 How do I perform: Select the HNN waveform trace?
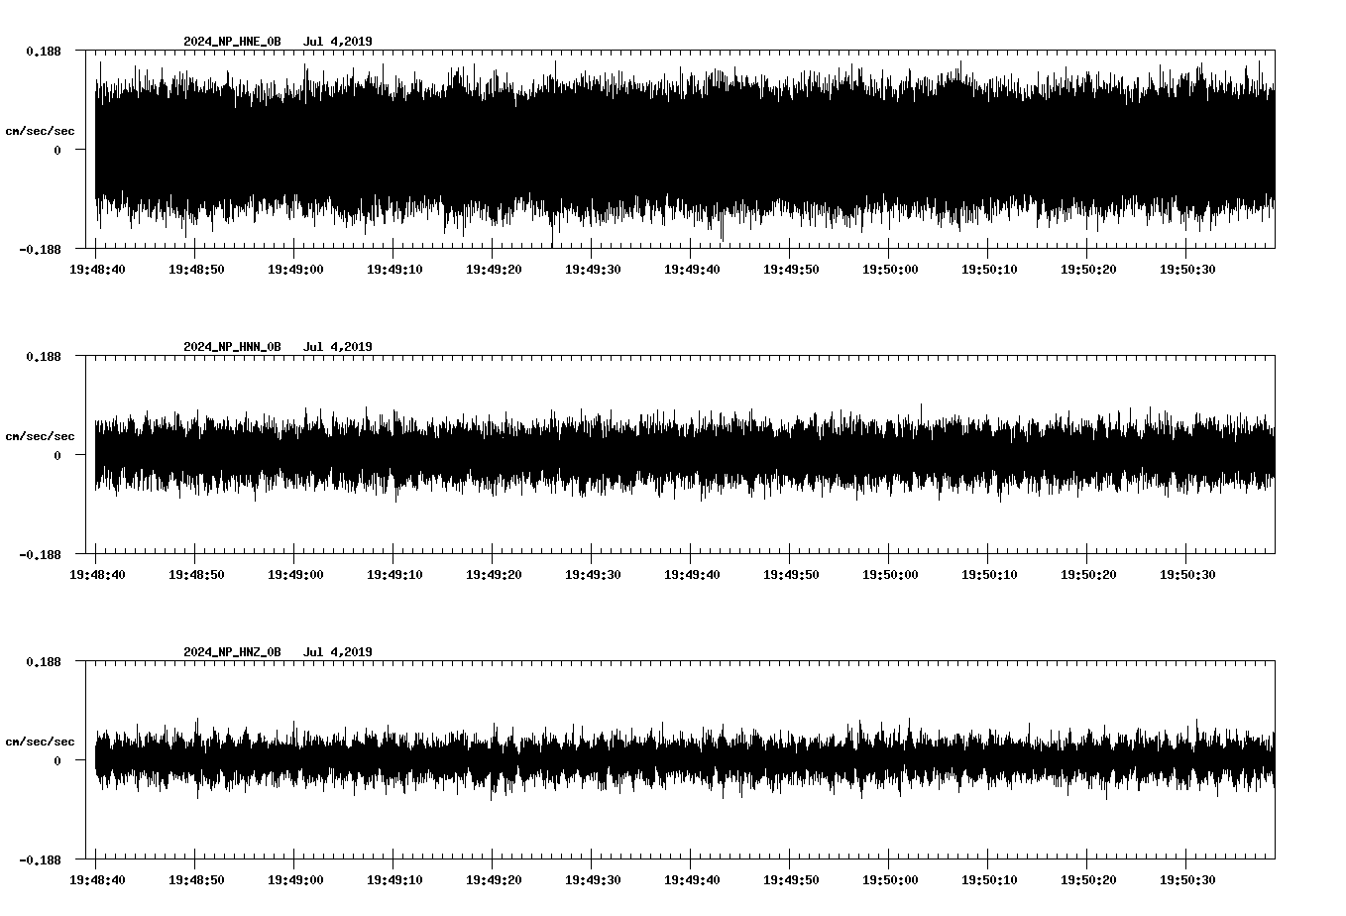(x=684, y=454)
